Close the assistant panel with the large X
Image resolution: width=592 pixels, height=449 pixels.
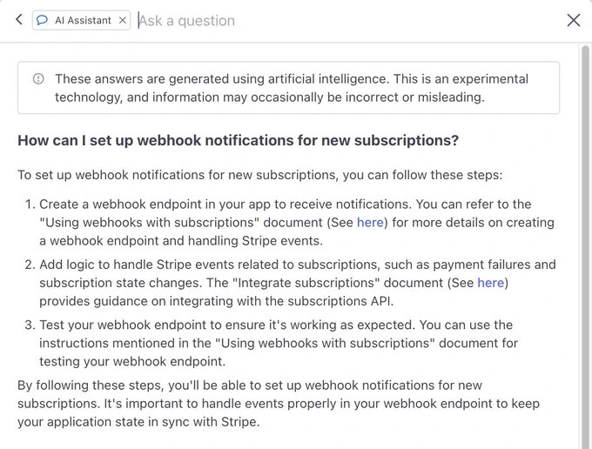click(x=574, y=20)
